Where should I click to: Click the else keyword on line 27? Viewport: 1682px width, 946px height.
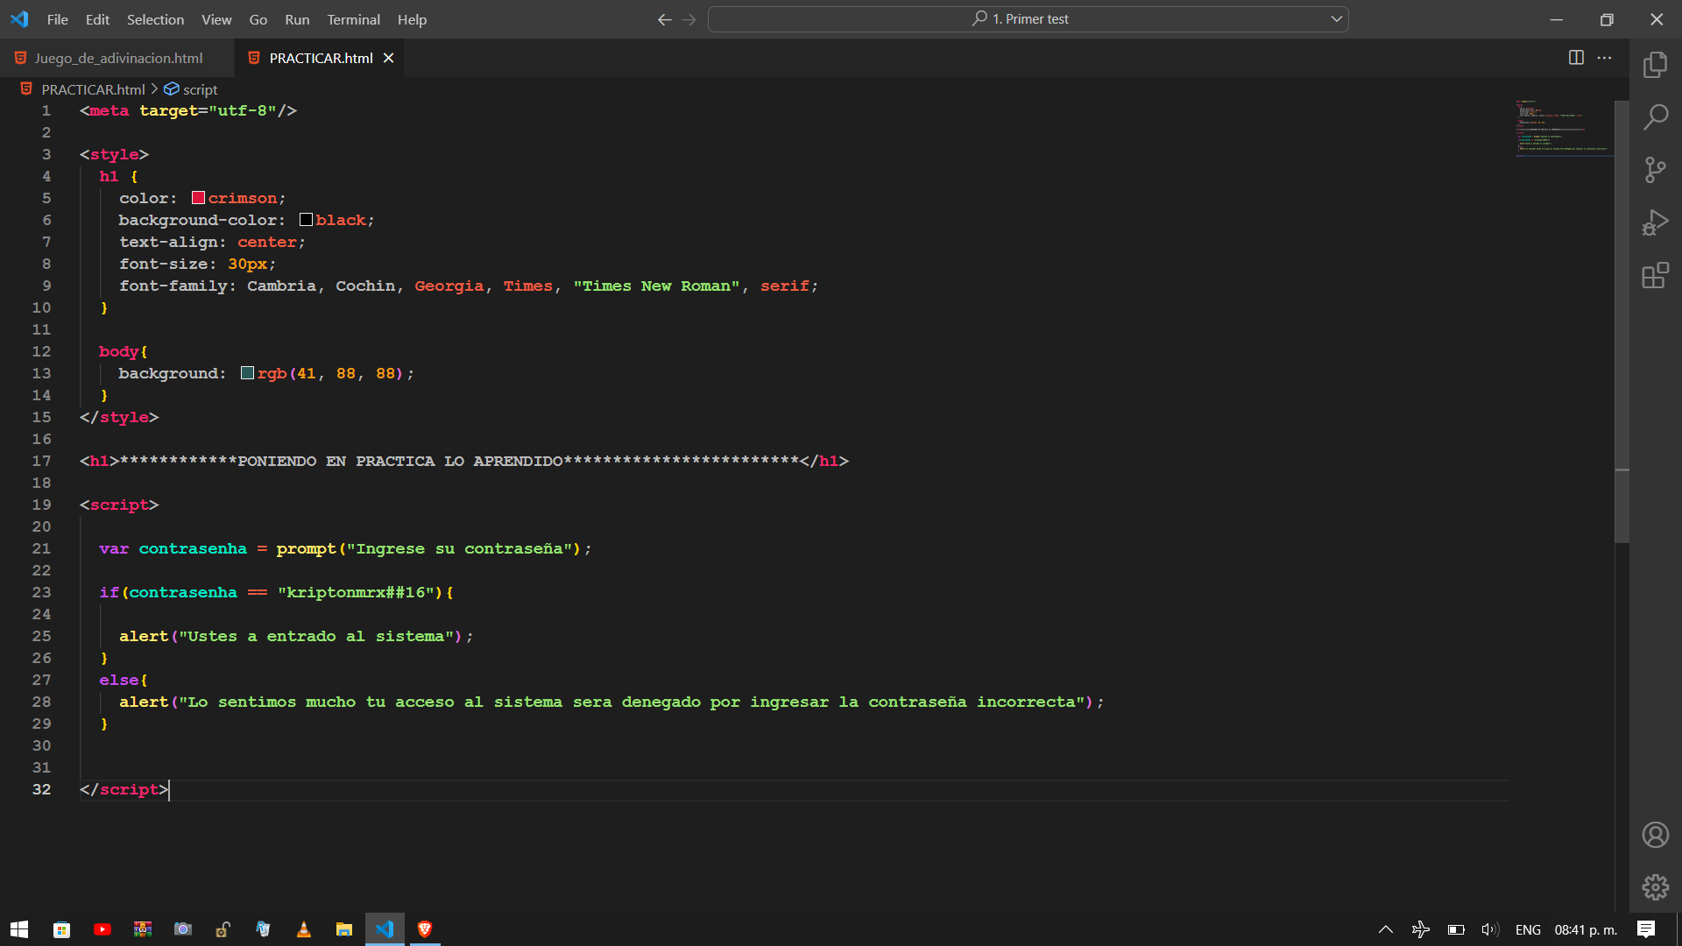pos(119,680)
